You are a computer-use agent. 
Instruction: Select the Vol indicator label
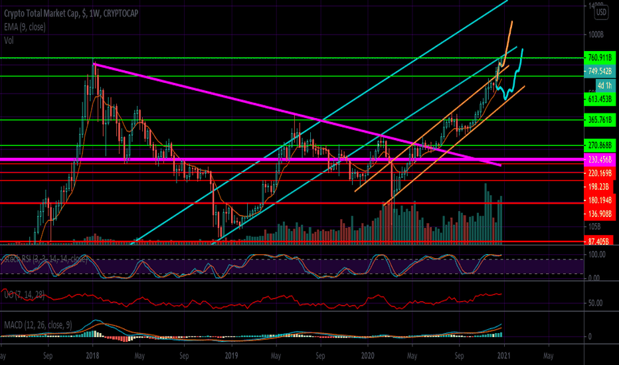tap(9, 40)
